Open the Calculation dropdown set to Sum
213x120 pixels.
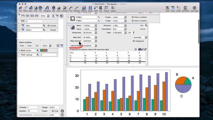click(x=119, y=29)
